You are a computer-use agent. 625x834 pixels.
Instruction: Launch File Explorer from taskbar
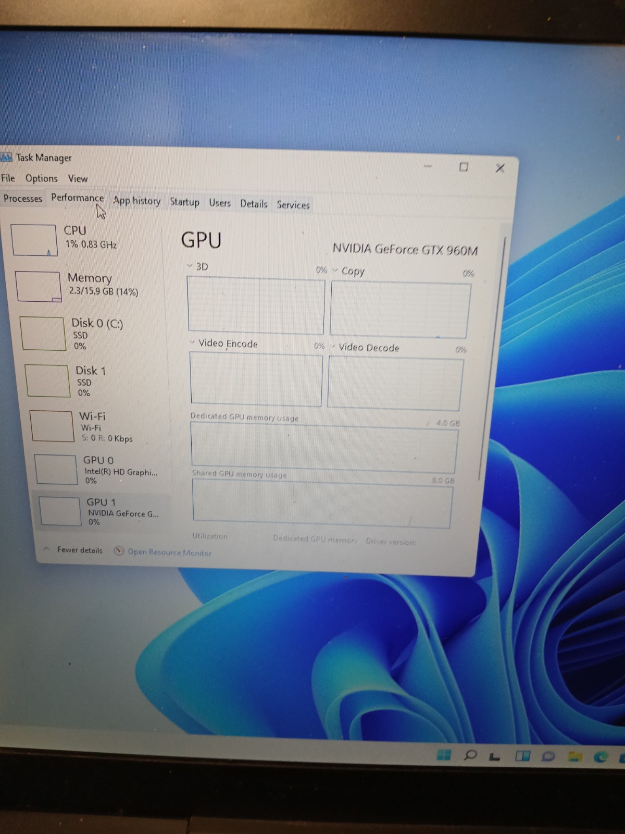point(574,756)
